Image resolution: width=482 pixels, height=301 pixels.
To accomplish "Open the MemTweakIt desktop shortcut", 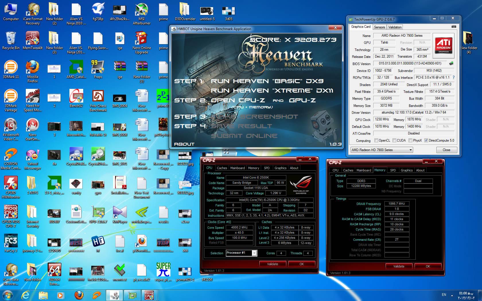I will tap(32, 41).
